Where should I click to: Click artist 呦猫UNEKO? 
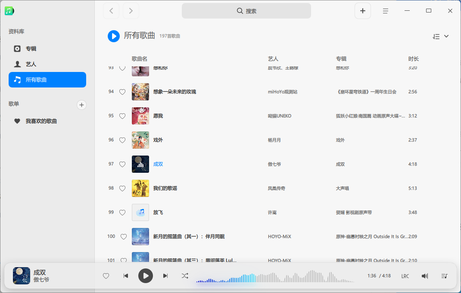(x=280, y=116)
